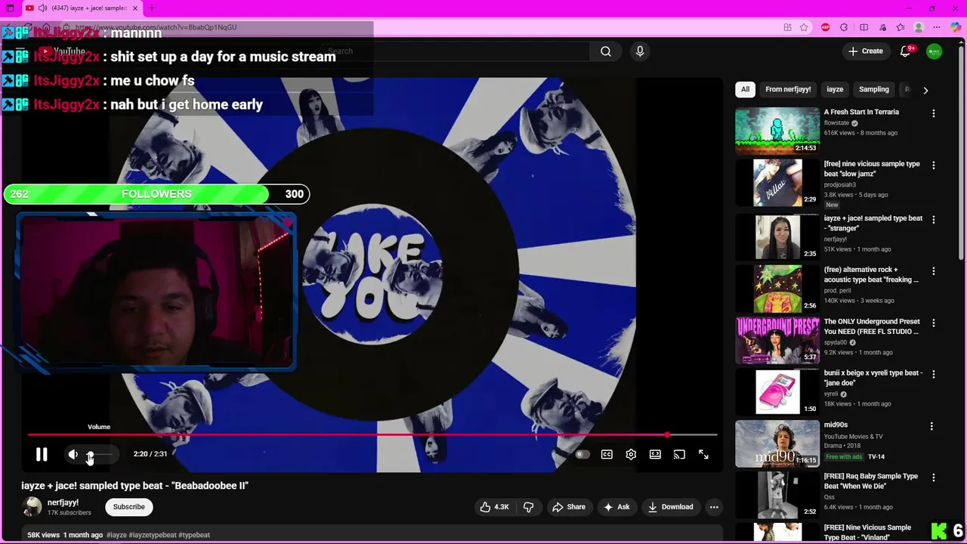Screen dimensions: 967x544
Task: Download the video
Action: 670,507
